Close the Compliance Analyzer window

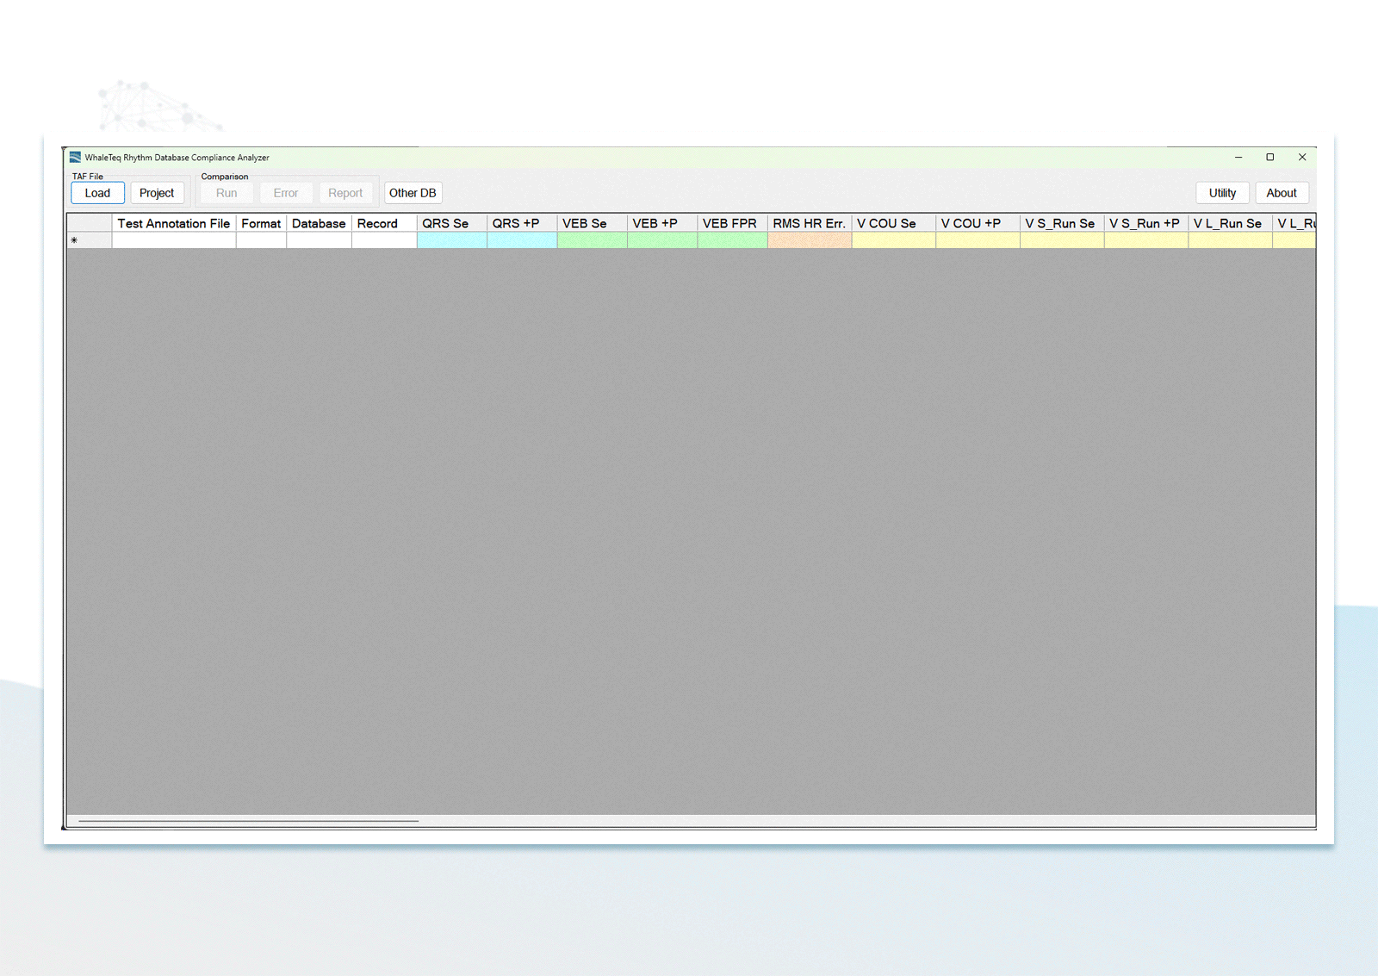(x=1301, y=158)
